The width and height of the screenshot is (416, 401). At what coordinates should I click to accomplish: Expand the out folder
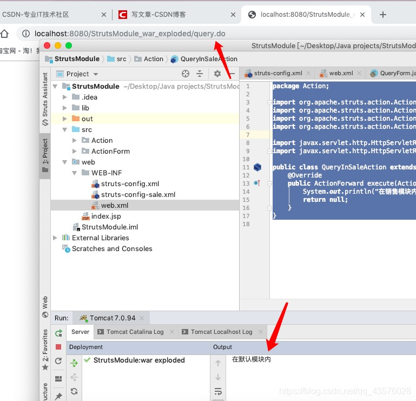coord(65,119)
